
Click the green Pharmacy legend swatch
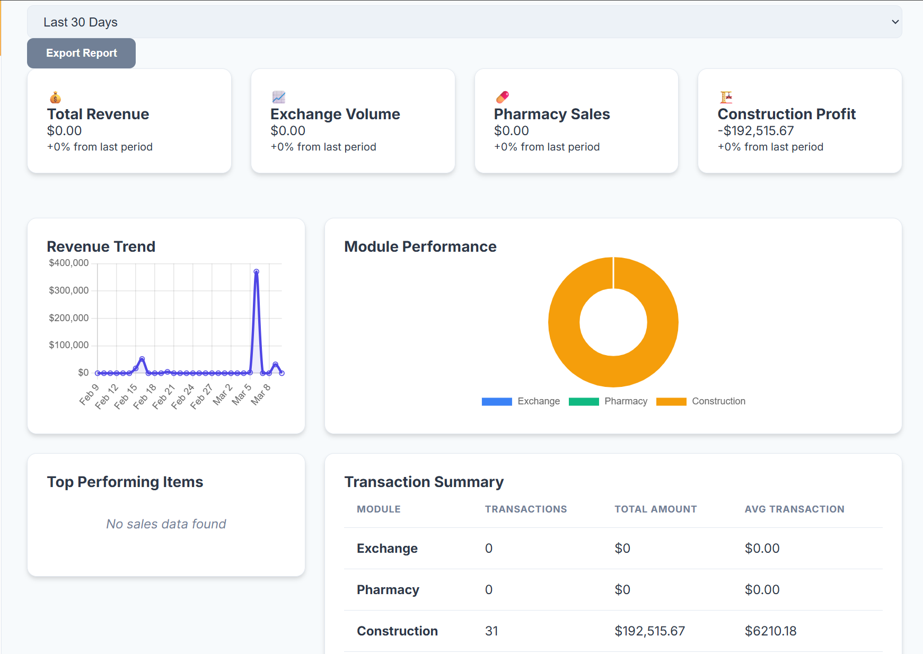[583, 401]
